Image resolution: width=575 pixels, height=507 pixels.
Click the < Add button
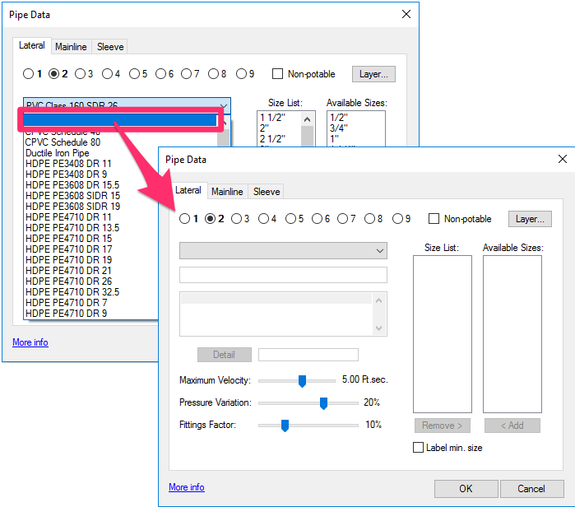[x=512, y=426]
